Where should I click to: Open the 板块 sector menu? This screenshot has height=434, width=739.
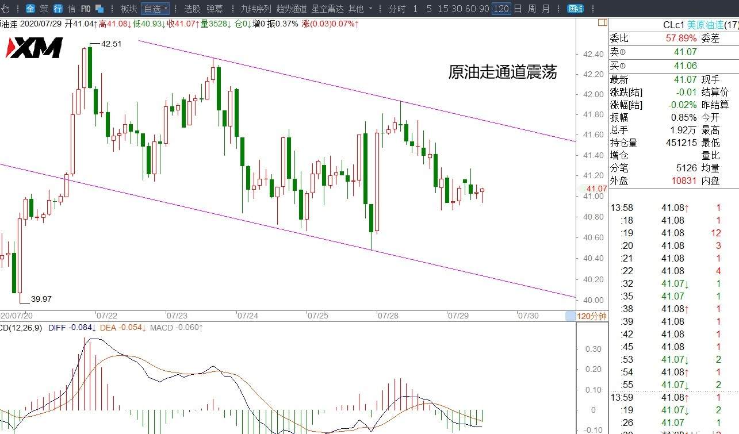point(129,9)
